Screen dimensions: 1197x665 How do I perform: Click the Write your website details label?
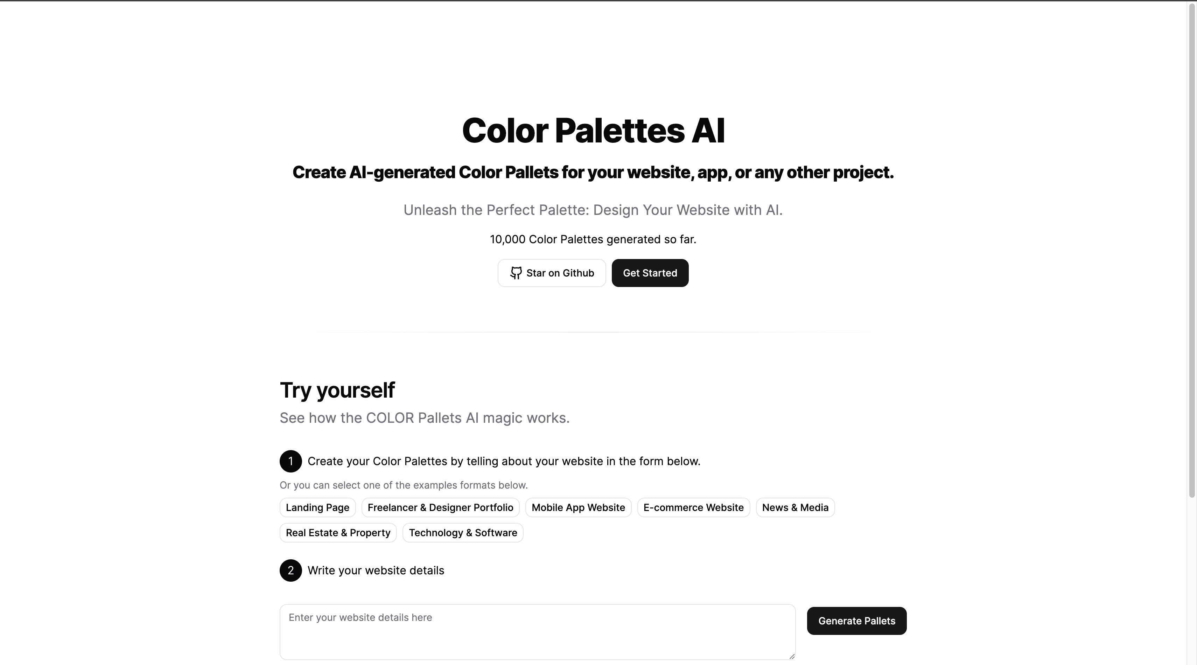pyautogui.click(x=376, y=570)
